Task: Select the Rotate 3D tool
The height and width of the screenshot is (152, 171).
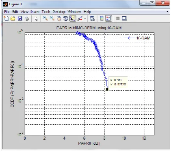Action: [x=66, y=18]
